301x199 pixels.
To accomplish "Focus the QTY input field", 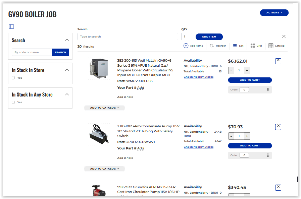I will (x=187, y=37).
